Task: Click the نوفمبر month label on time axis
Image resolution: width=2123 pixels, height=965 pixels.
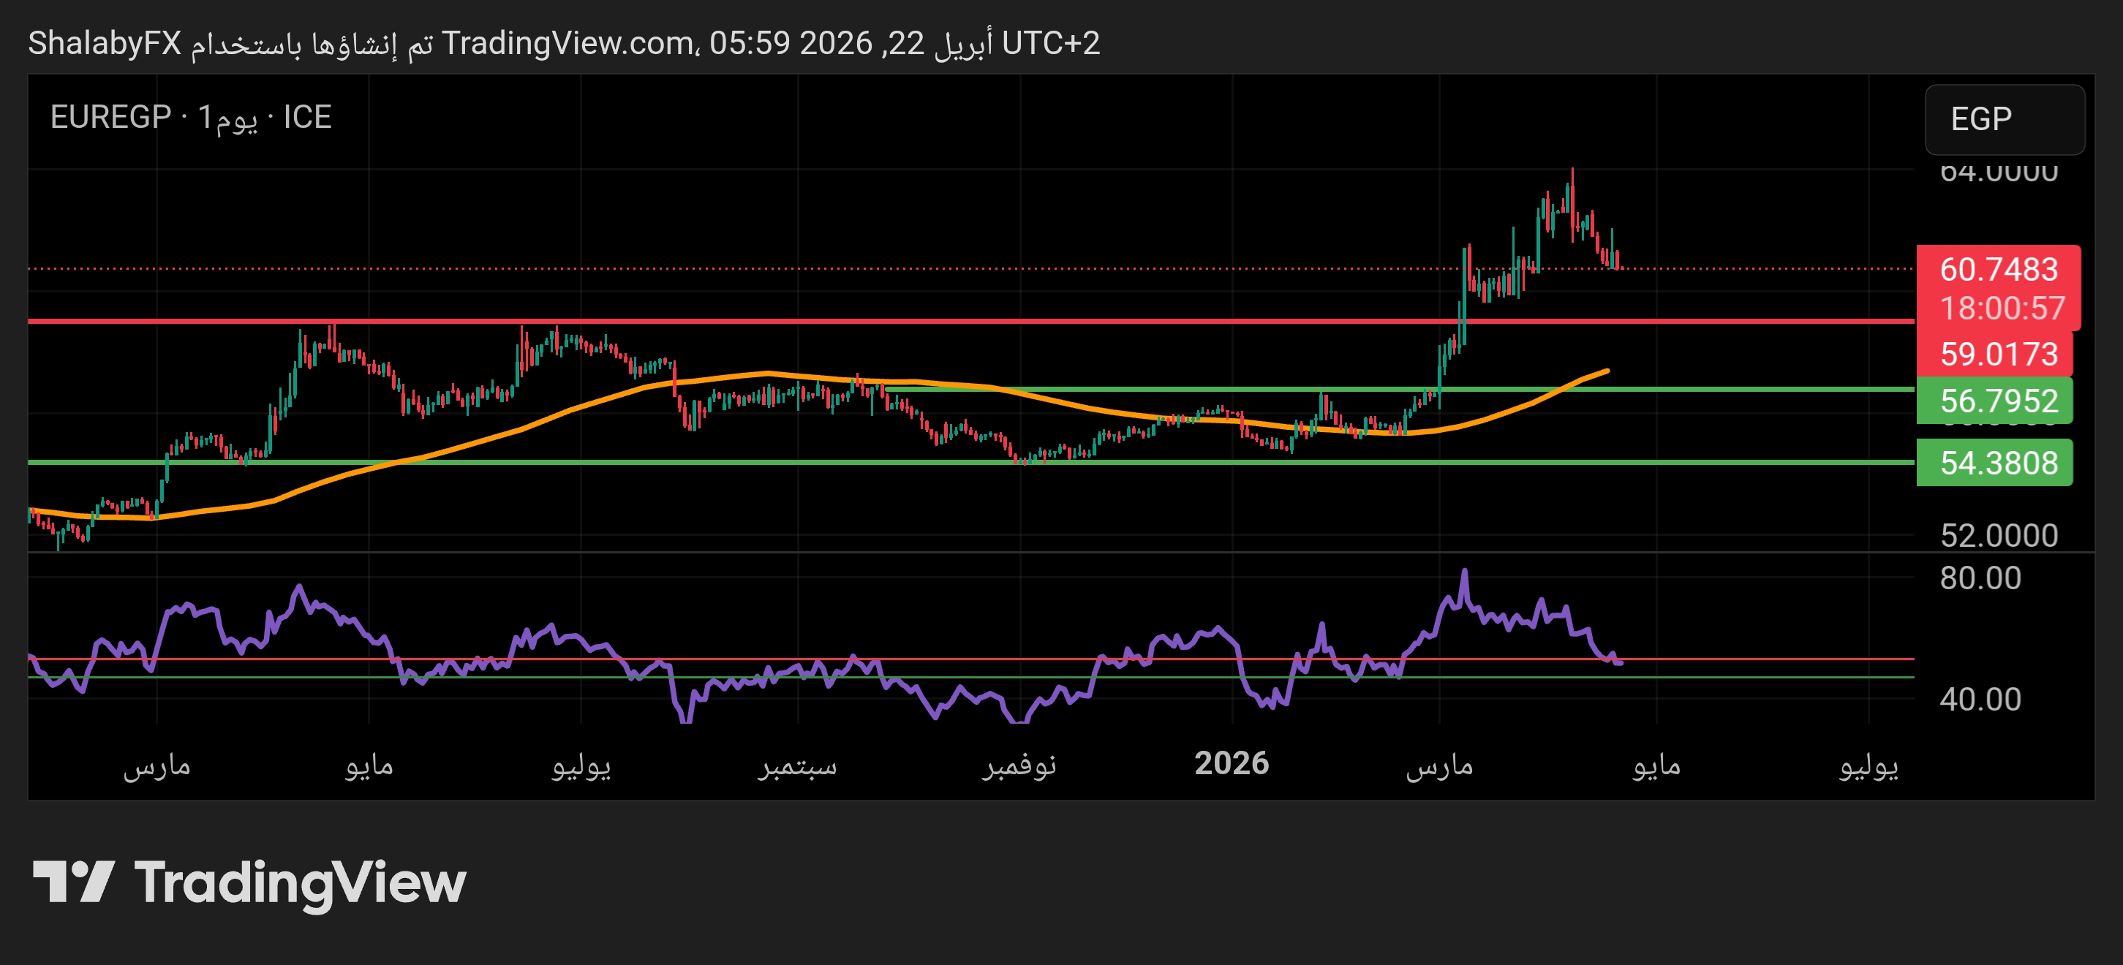Action: point(1019,765)
